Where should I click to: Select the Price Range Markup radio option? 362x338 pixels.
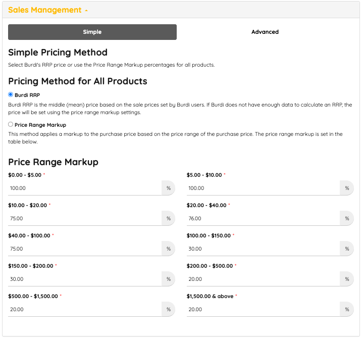tap(11, 124)
